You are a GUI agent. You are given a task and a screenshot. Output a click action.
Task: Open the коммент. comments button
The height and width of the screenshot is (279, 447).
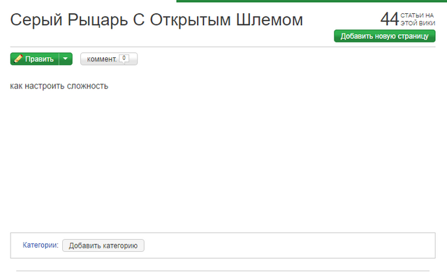click(109, 59)
